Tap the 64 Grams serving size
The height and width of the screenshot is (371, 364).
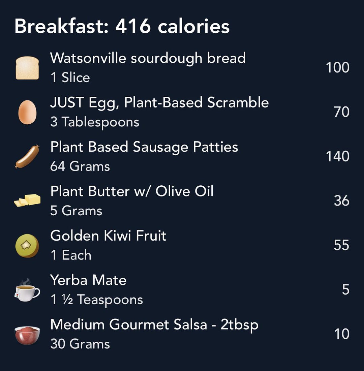click(x=80, y=166)
